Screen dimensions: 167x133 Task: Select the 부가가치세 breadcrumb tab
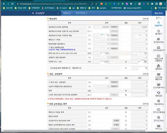(80, 13)
